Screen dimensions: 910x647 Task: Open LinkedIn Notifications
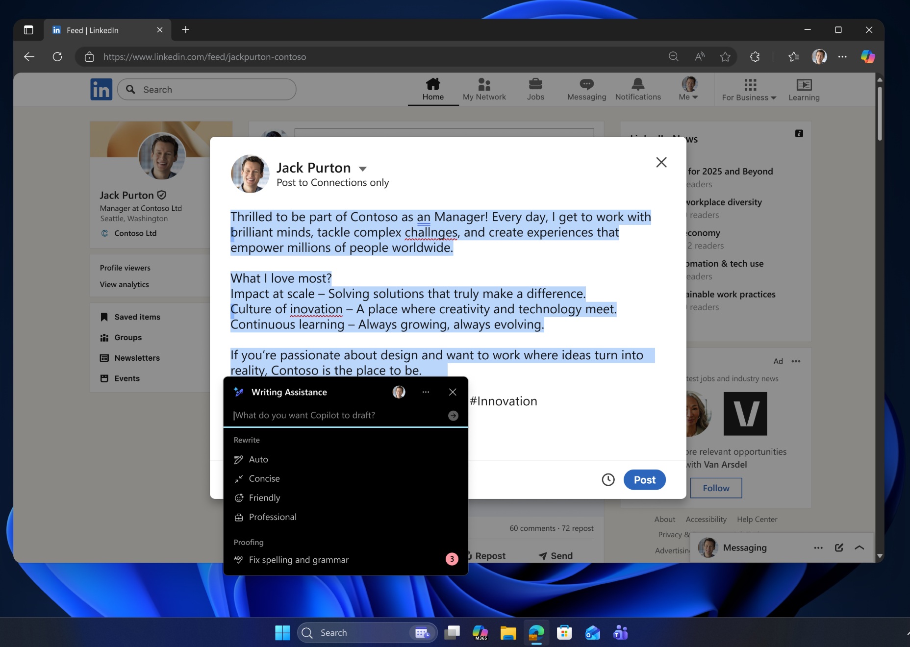(x=637, y=88)
